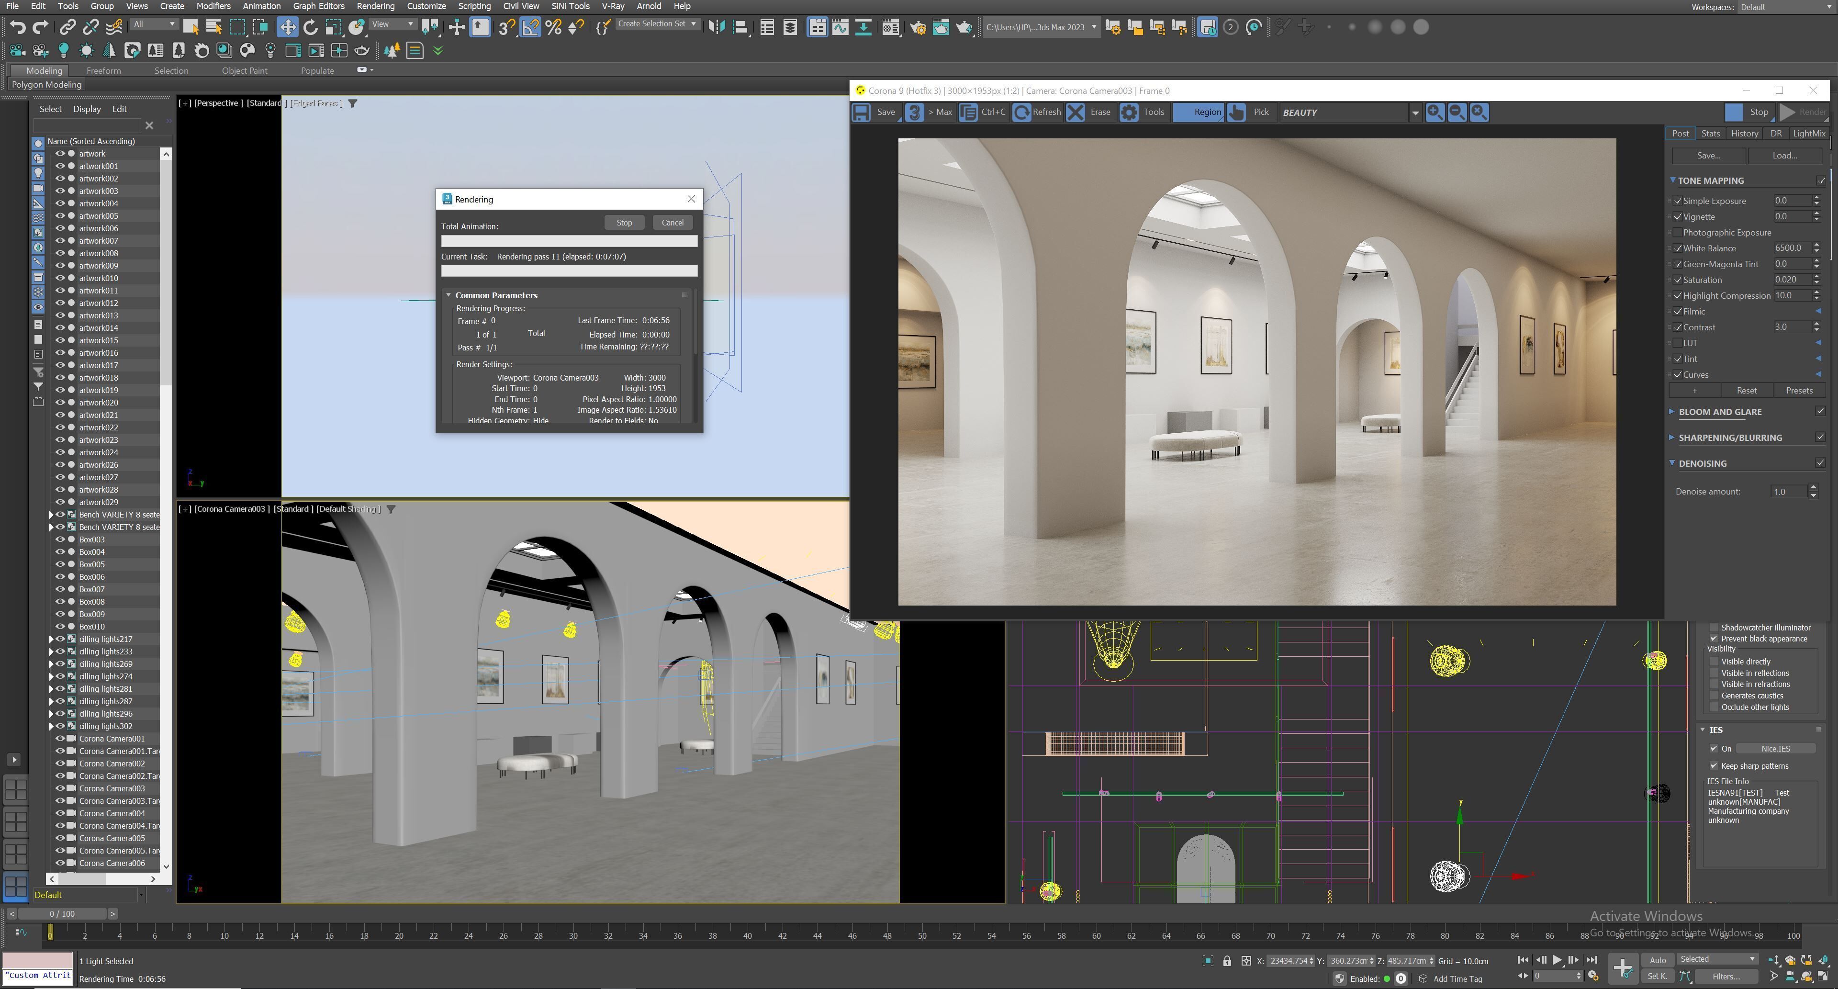Toggle the Prevent black appearance checkbox
The image size is (1838, 989).
1714,639
